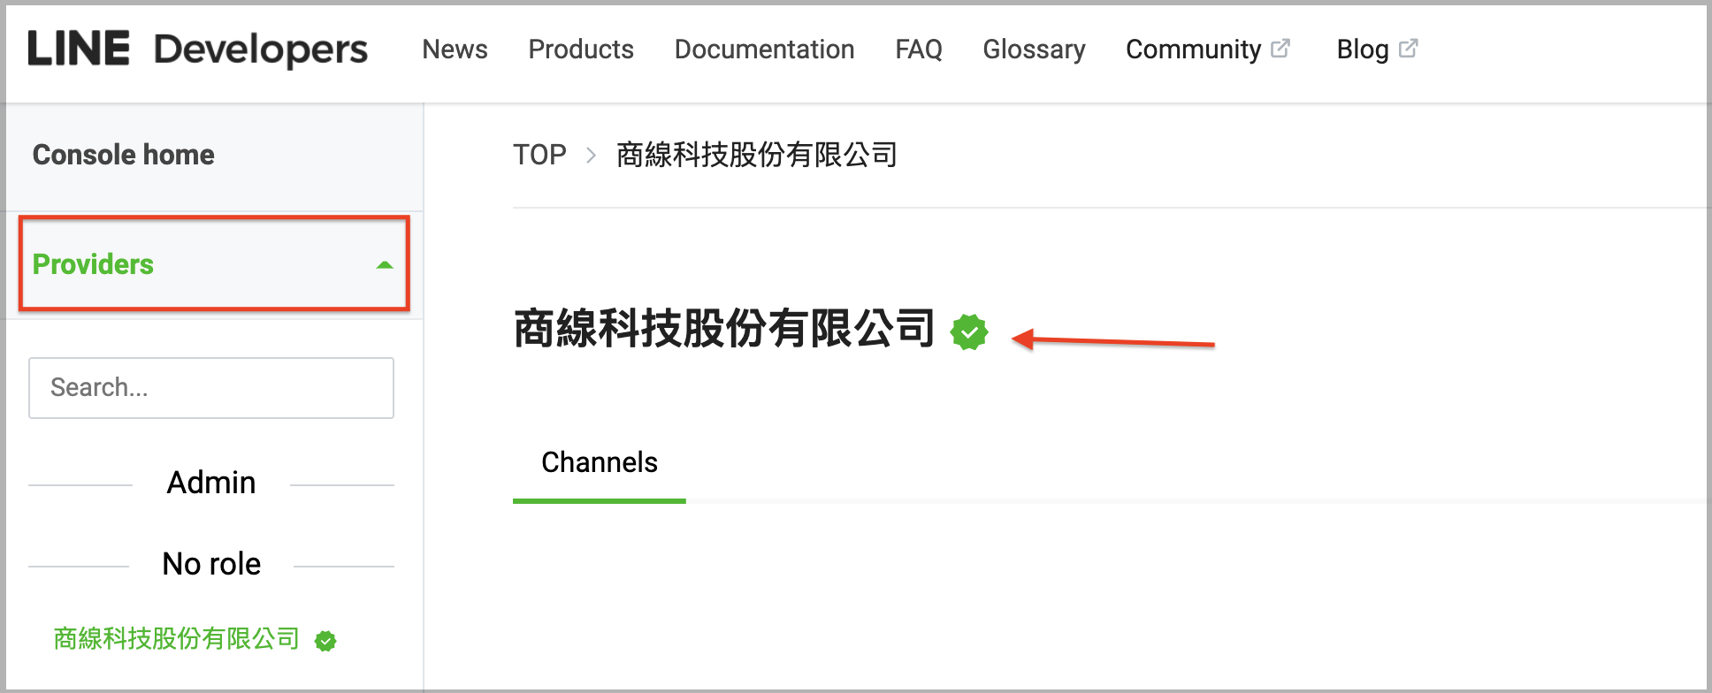Screen dimensions: 1712x693
Task: Open the Community external link
Action: pos(1208,49)
